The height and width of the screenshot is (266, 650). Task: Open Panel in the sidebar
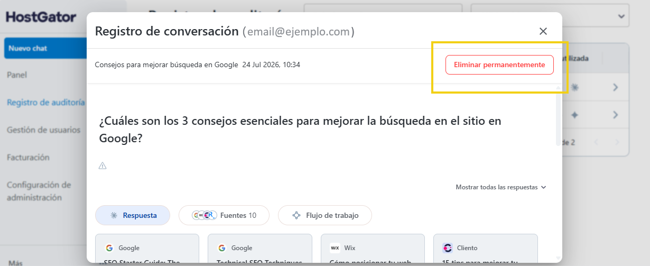(17, 75)
